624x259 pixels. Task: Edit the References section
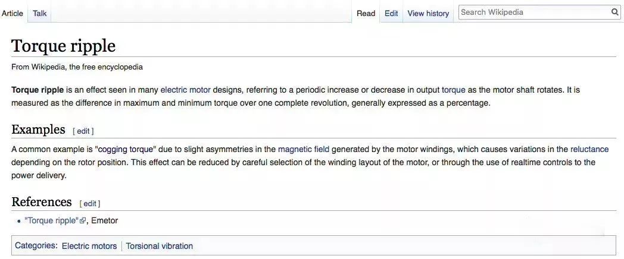(x=90, y=203)
